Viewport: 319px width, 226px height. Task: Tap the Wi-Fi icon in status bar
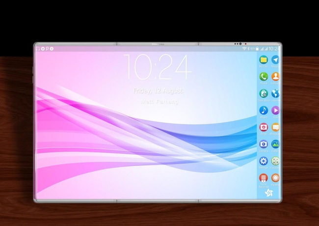coord(244,49)
